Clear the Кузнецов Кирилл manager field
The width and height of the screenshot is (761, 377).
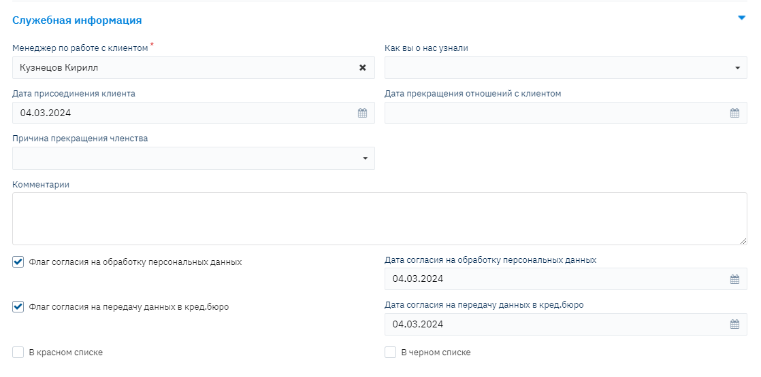(x=362, y=68)
